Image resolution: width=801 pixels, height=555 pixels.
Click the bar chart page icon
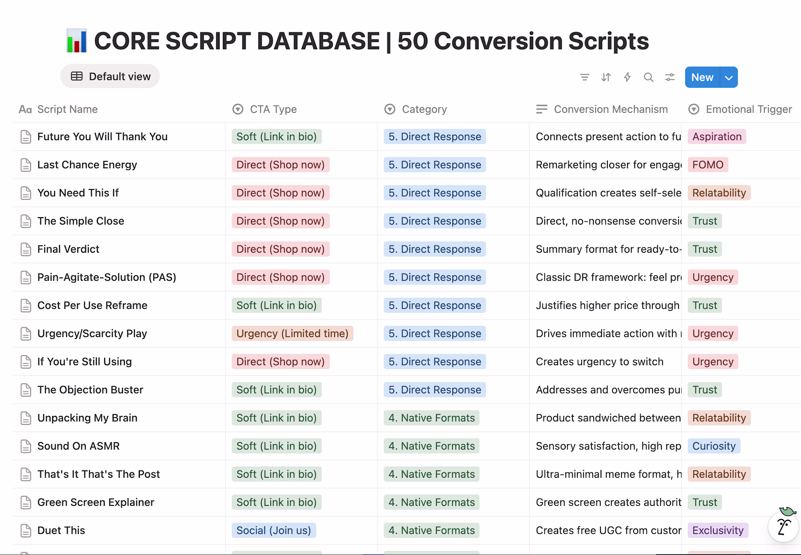coord(76,41)
